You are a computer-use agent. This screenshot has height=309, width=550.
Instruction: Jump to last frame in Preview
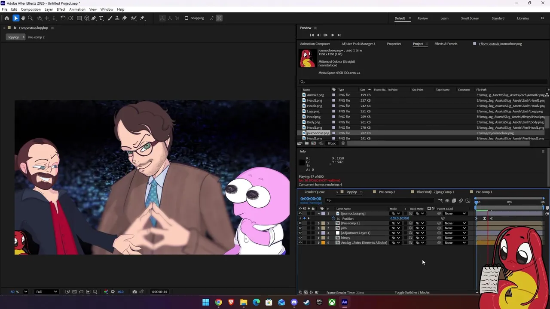click(339, 35)
